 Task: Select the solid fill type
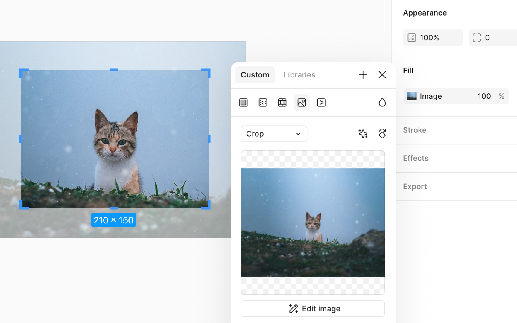click(243, 103)
